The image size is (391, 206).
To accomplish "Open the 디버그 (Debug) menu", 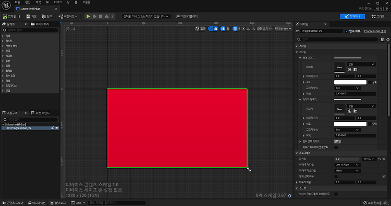I will click(x=57, y=2).
